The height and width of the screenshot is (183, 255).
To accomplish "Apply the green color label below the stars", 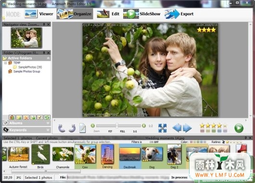I will pos(214,131).
